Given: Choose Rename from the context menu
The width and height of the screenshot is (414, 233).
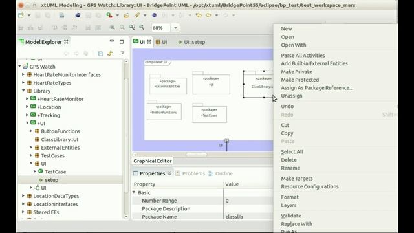Looking at the screenshot, I should [290, 168].
